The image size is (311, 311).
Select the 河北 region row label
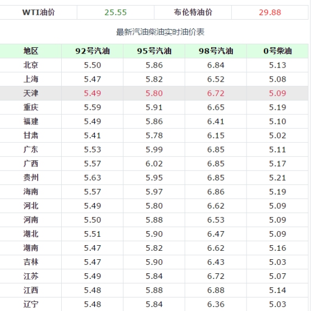point(30,206)
